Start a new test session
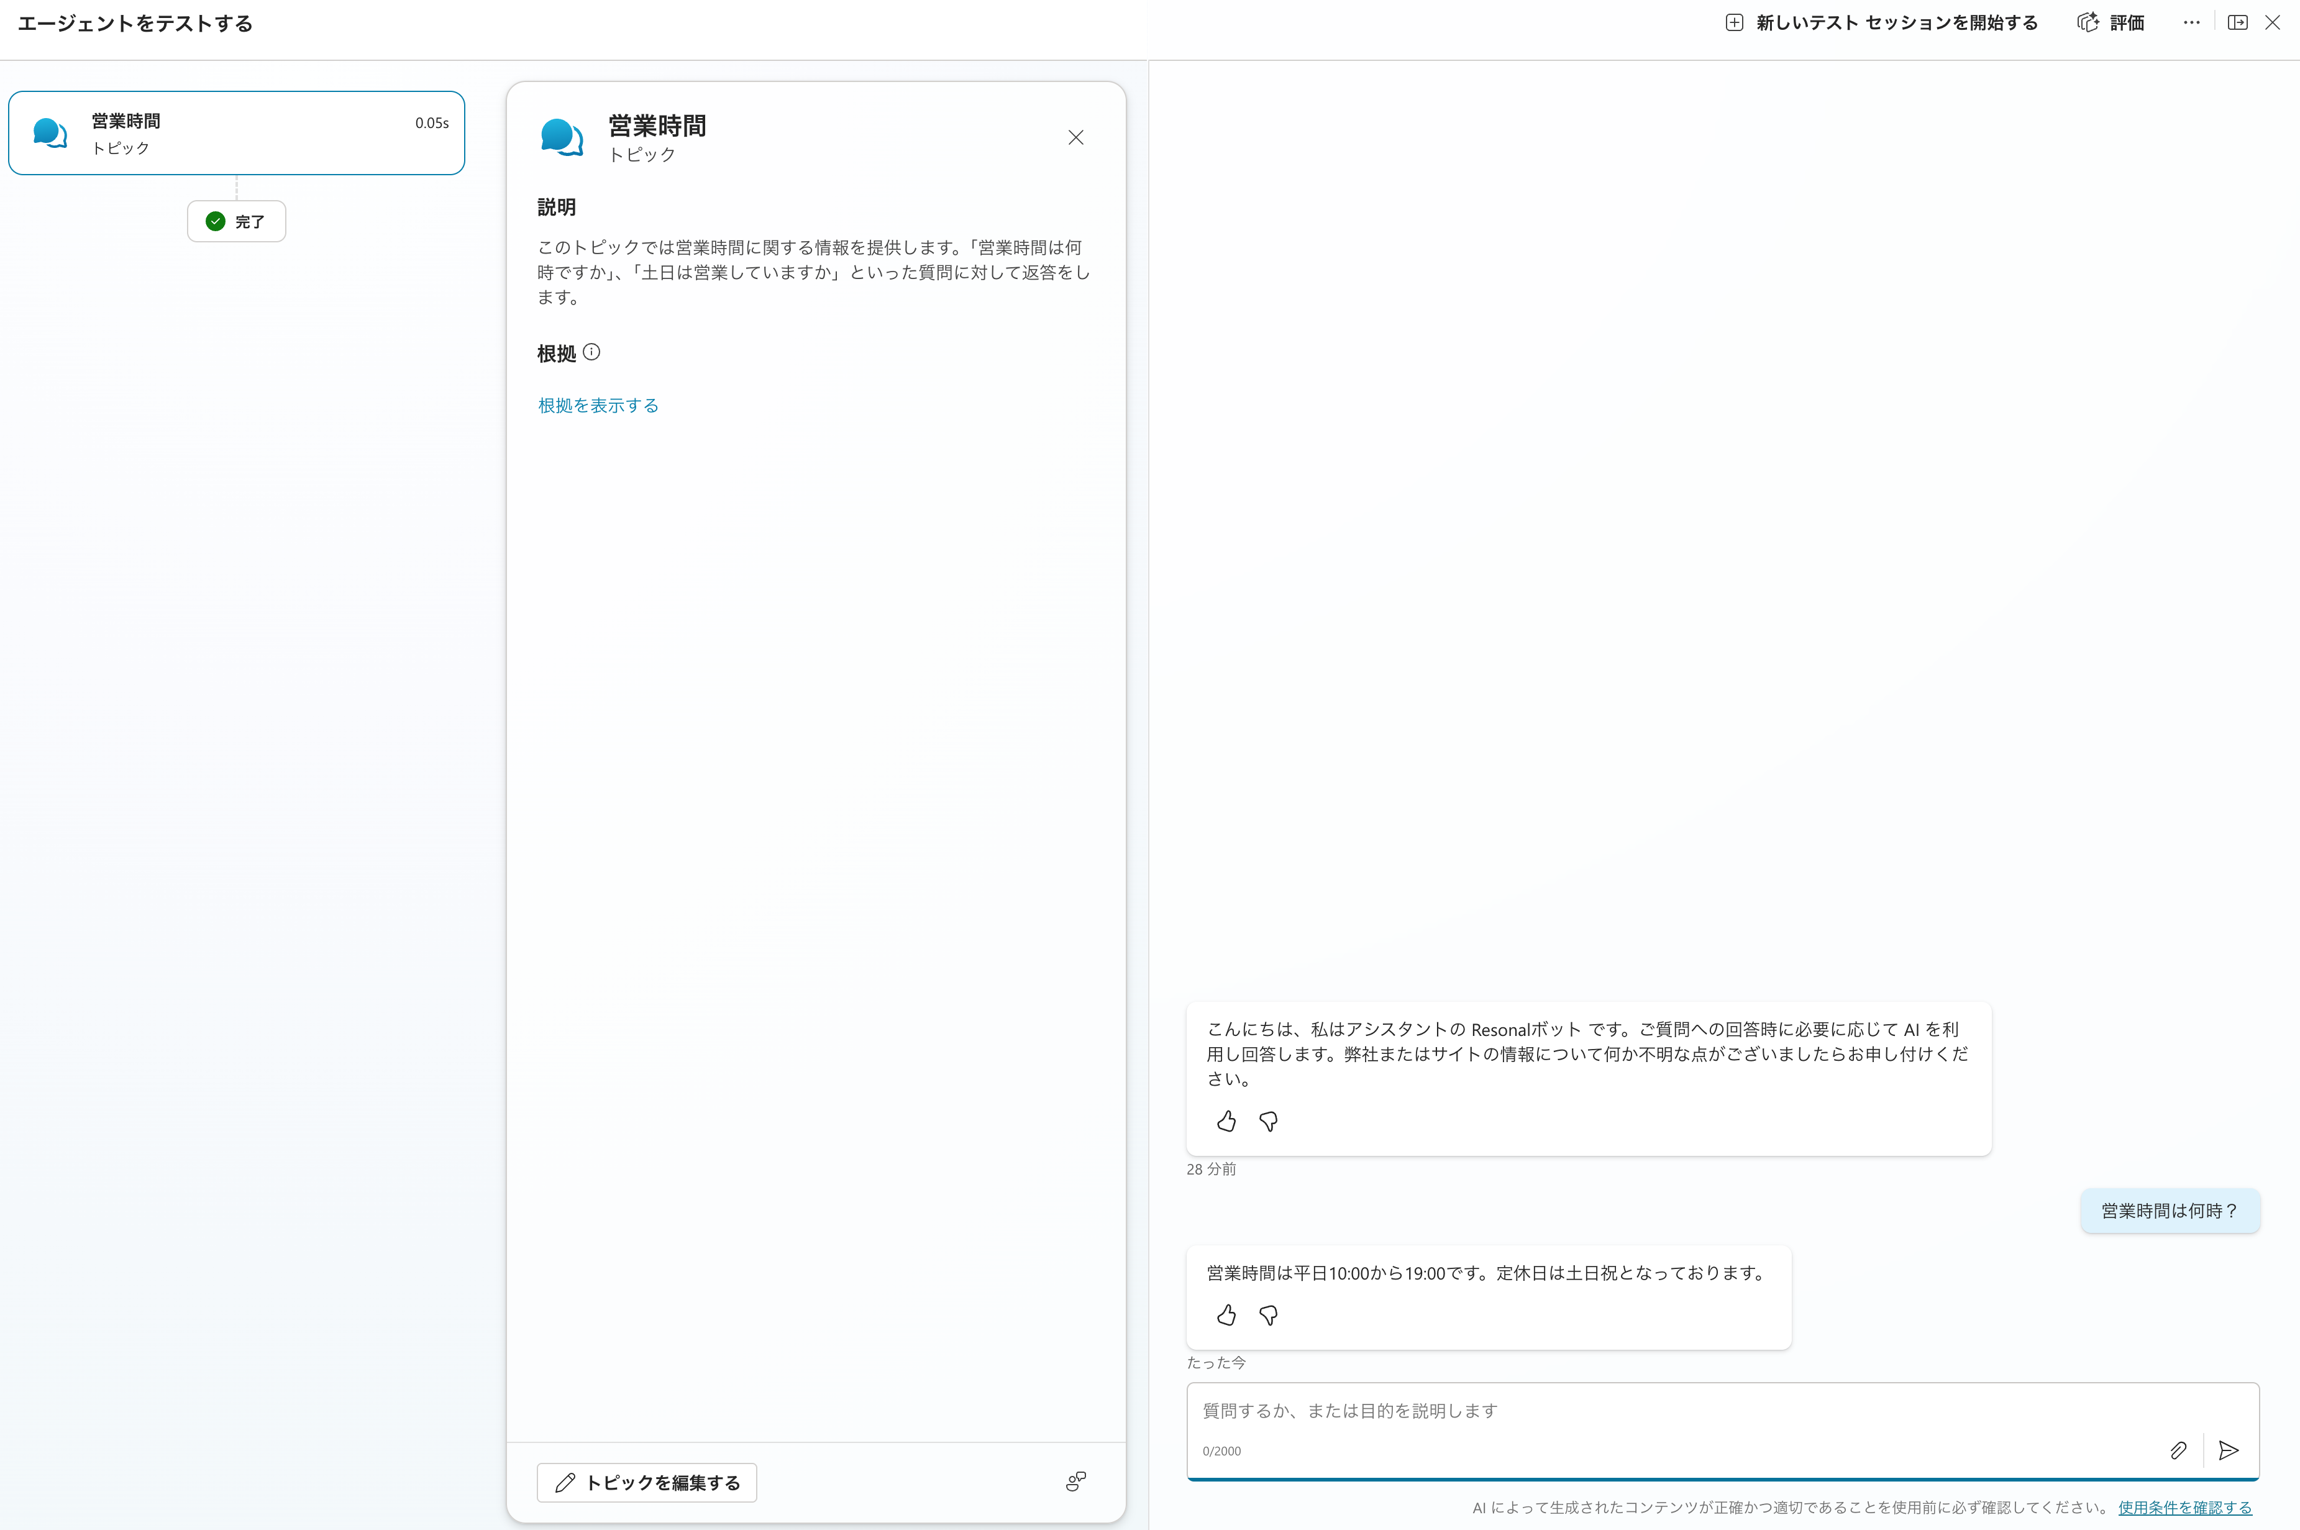This screenshot has height=1530, width=2300. (1881, 22)
